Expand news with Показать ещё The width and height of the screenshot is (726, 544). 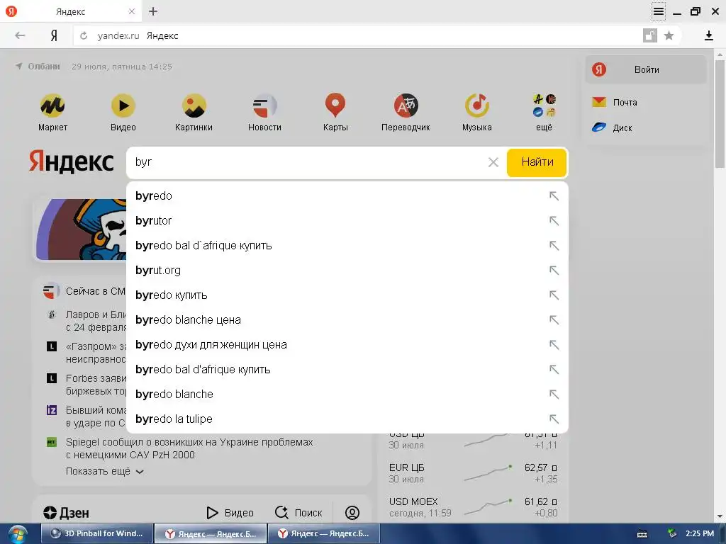click(x=105, y=471)
